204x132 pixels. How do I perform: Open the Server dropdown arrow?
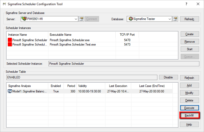(x=76, y=19)
